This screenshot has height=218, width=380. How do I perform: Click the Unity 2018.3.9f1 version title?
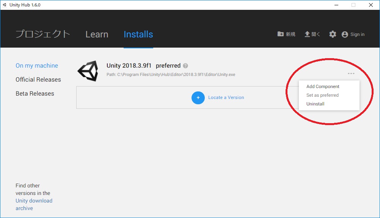(129, 66)
